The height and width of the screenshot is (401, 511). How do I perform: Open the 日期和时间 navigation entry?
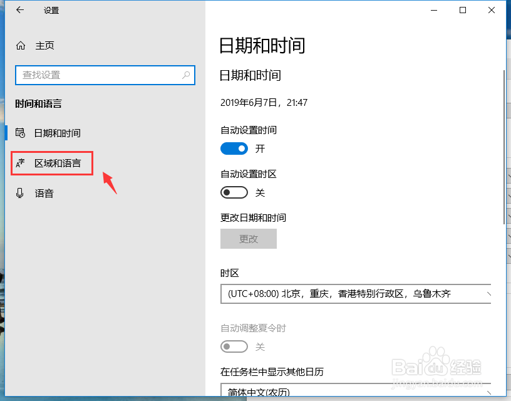click(56, 133)
